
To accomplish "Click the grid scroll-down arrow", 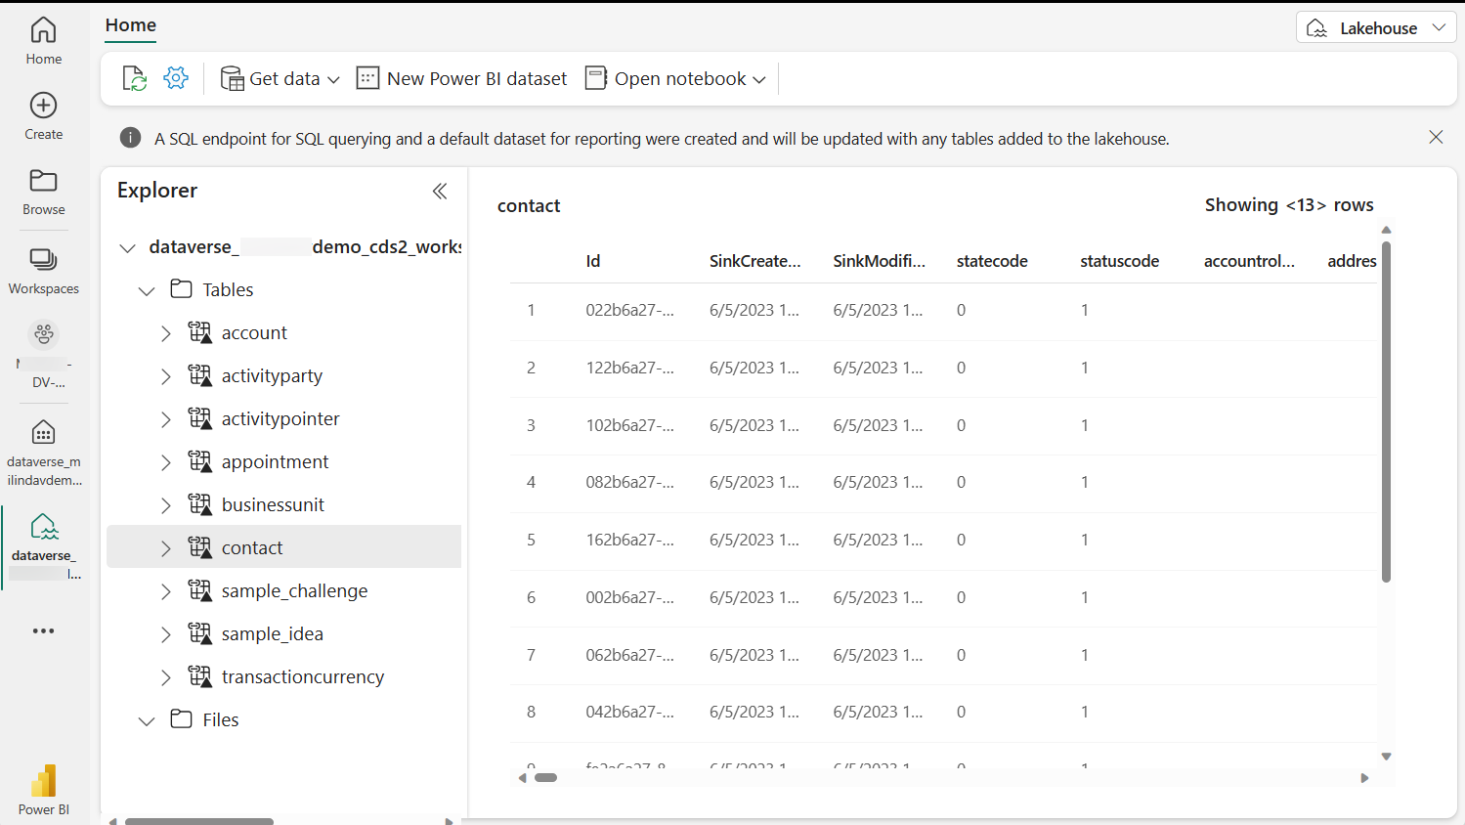I will [x=1386, y=757].
